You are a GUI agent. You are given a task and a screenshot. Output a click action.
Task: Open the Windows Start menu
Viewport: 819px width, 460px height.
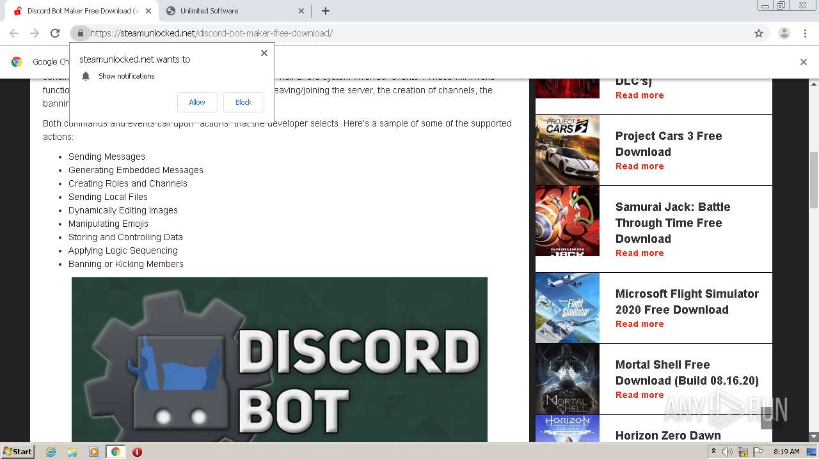coord(18,451)
